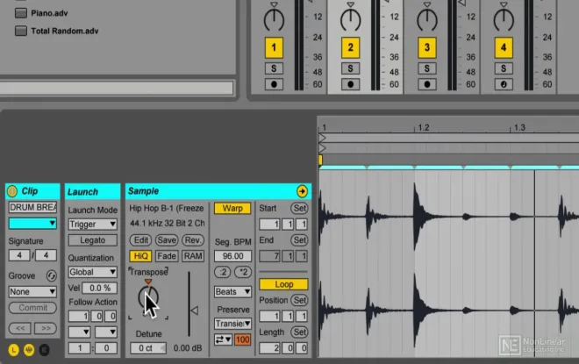The width and height of the screenshot is (579, 364).
Task: Toggle the clip activator circle beside Clip
Action: click(12, 191)
